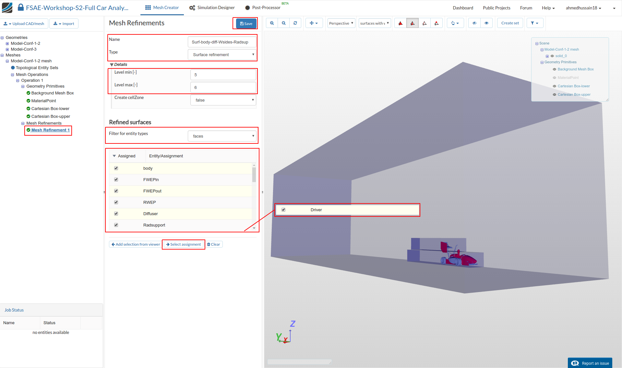Select the wireframe-only render mode icon
Screen dimensions: 622x368
425,23
